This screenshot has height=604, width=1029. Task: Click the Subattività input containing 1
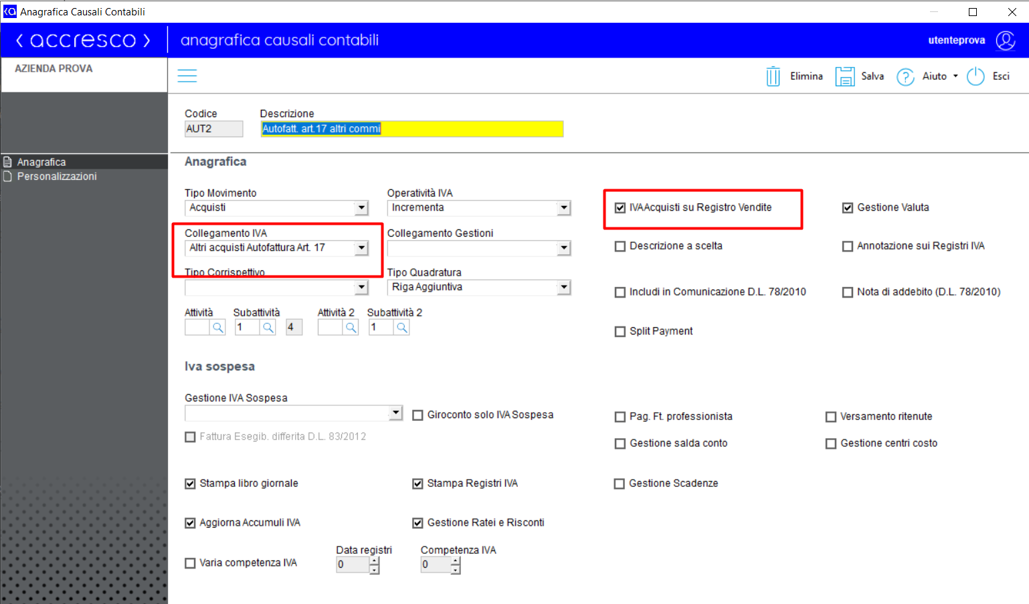[248, 328]
